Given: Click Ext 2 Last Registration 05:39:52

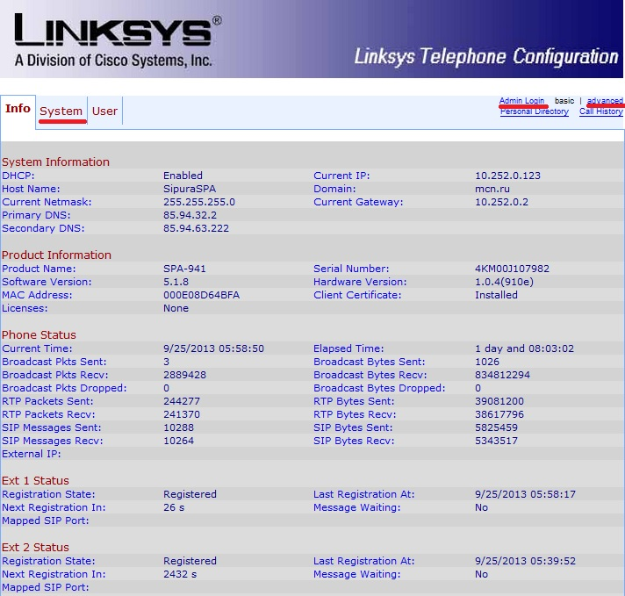Looking at the screenshot, I should coord(525,561).
